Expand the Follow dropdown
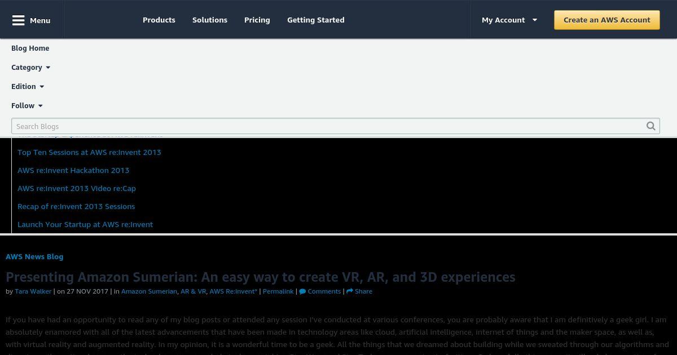677x355 pixels. click(x=27, y=105)
